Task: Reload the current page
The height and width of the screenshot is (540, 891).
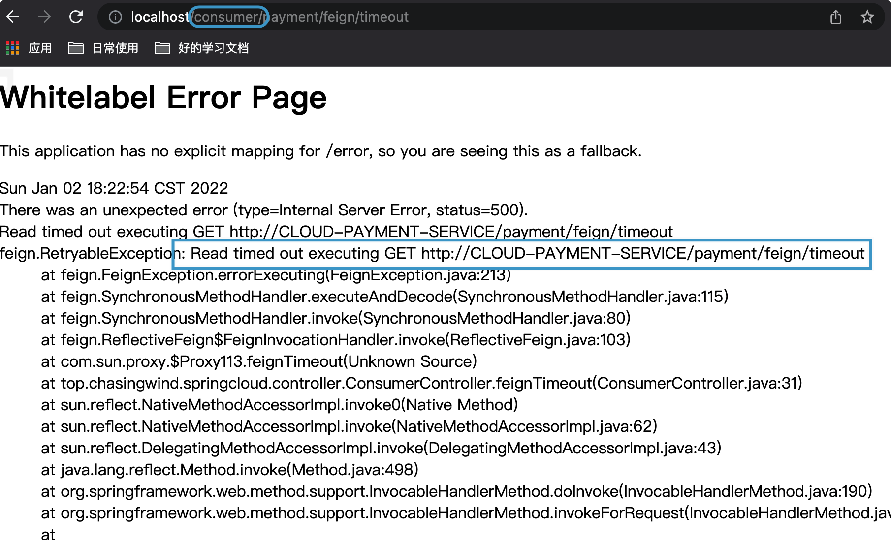Action: coord(76,17)
